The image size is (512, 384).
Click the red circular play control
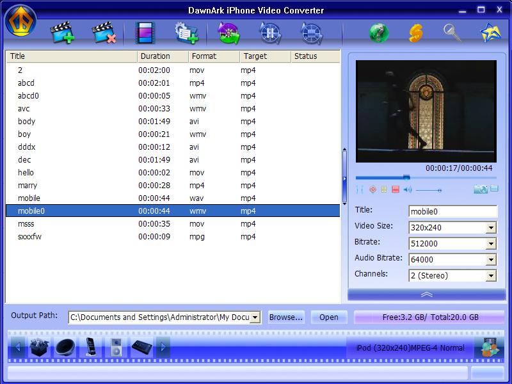pyautogui.click(x=372, y=189)
